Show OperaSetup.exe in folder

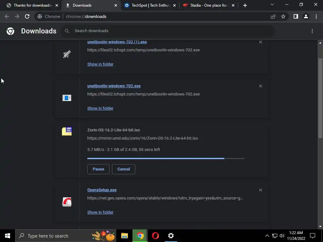coord(100,212)
